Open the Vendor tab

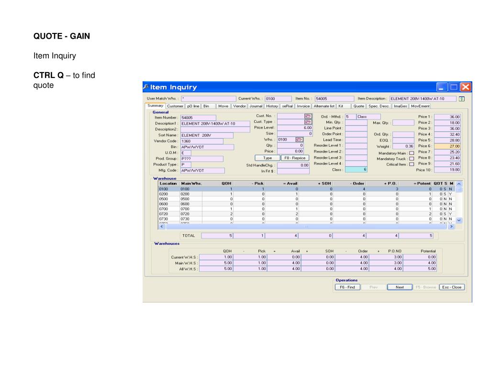click(x=239, y=106)
